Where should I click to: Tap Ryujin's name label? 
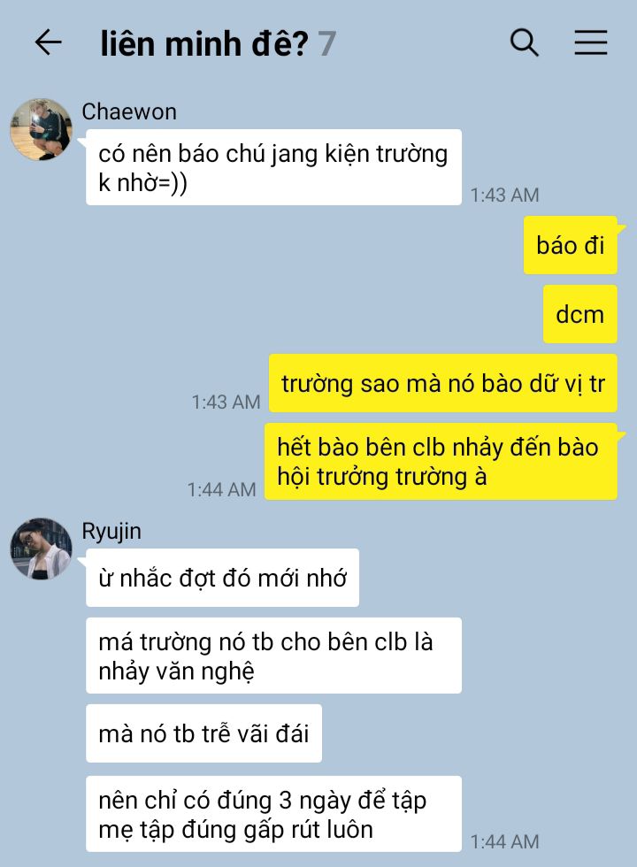pos(111,531)
